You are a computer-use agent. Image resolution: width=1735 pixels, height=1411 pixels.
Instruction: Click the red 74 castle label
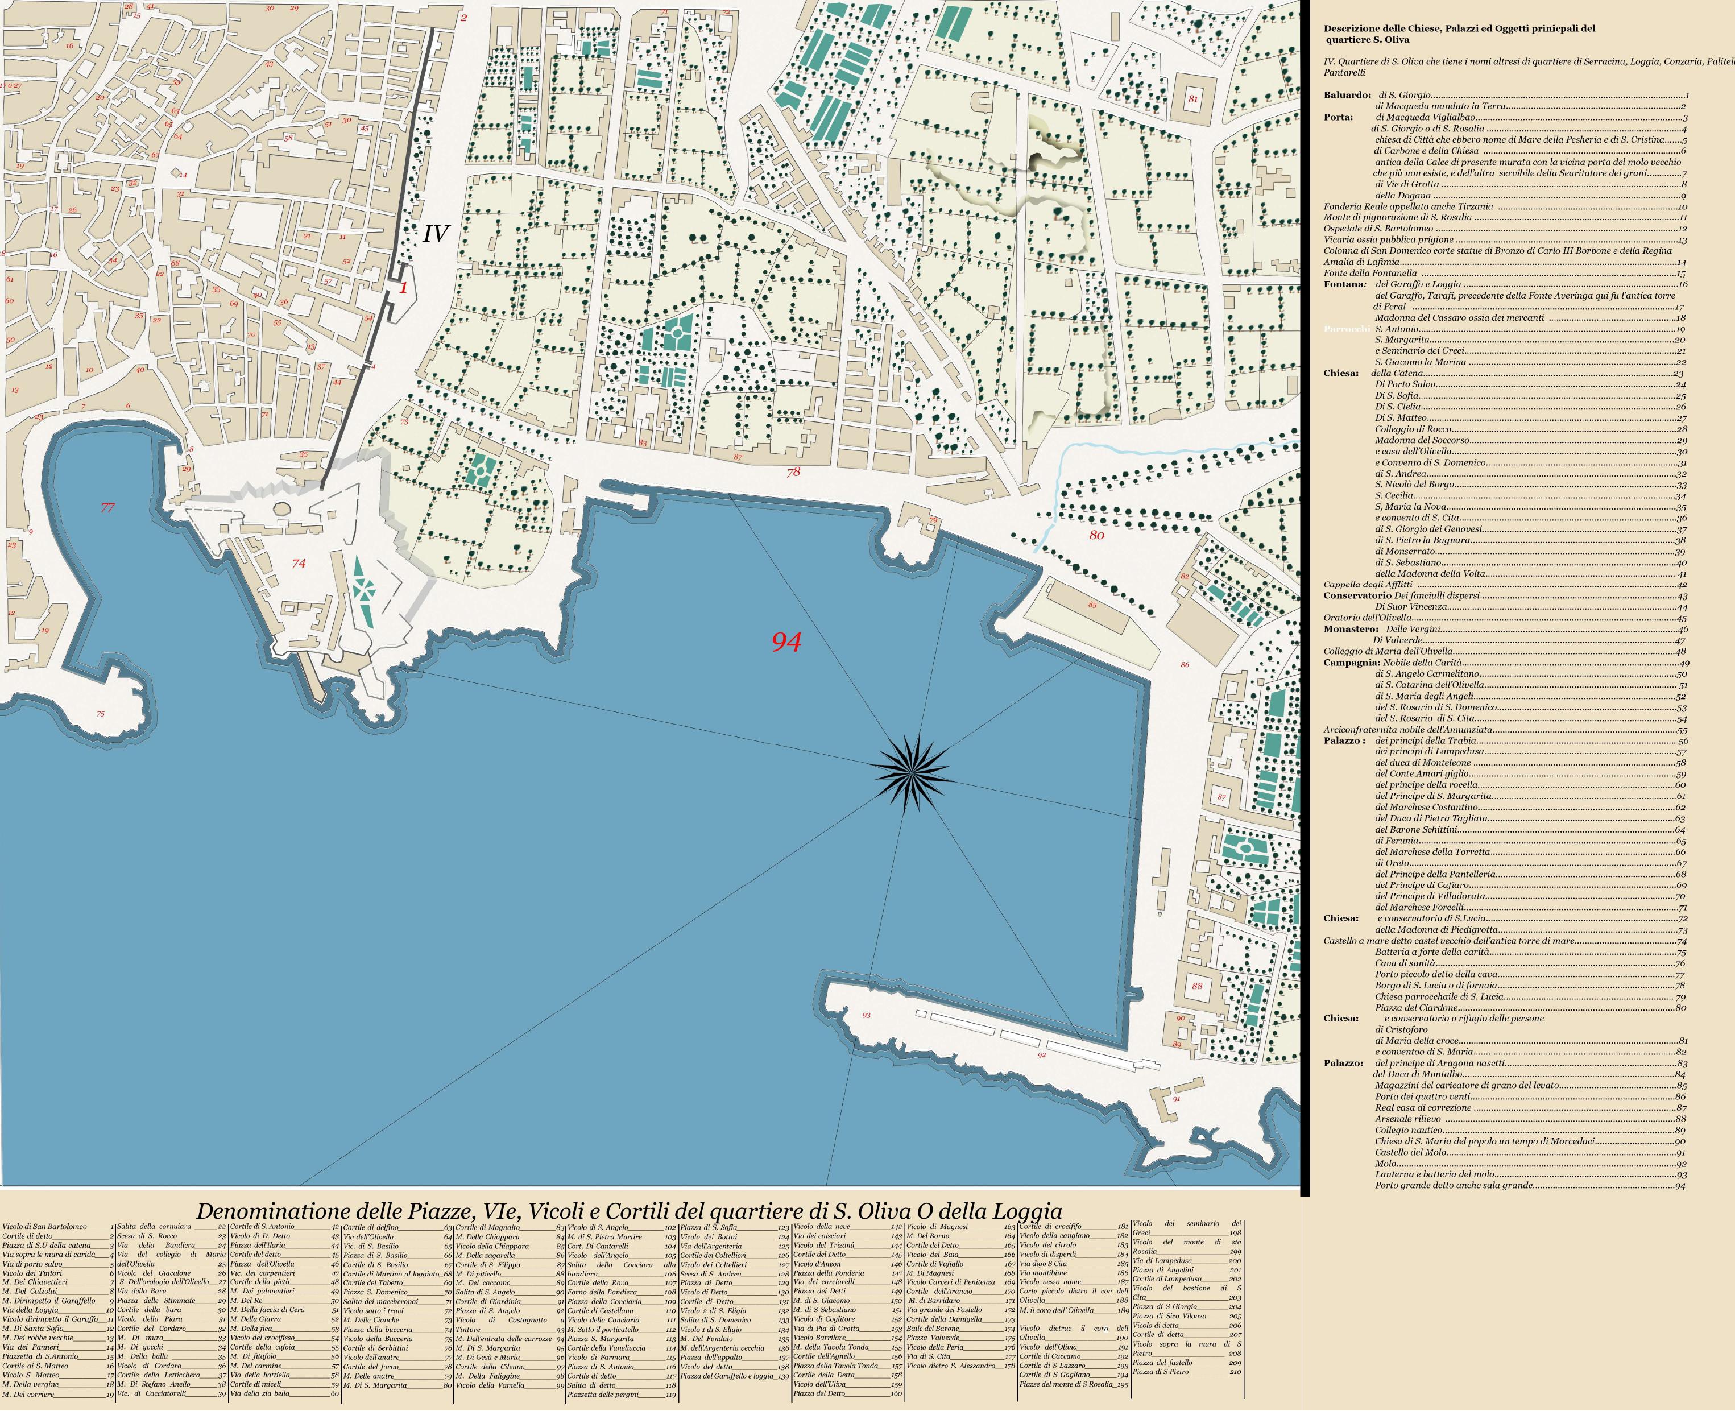pos(298,563)
